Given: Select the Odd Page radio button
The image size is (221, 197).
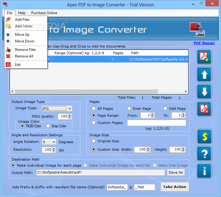Looking at the screenshot, I should coord(165,109).
